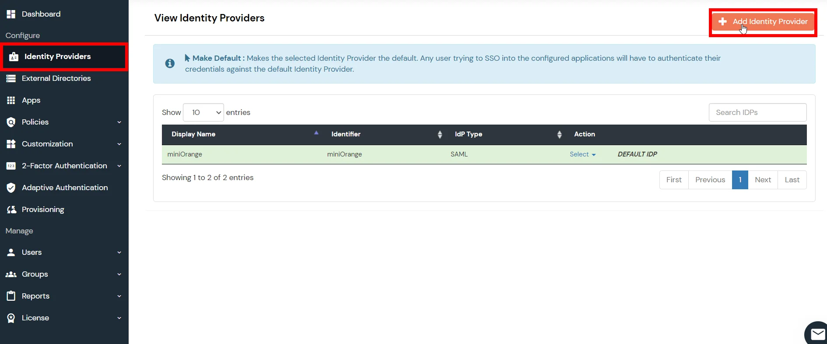The width and height of the screenshot is (827, 344).
Task: Click the Groups people icon
Action: pyautogui.click(x=11, y=274)
